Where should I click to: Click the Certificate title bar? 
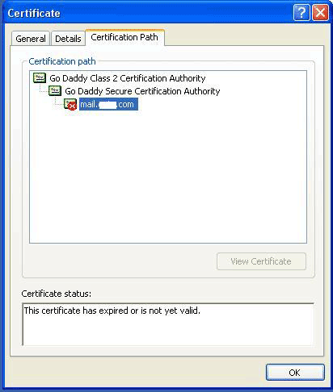pos(148,13)
